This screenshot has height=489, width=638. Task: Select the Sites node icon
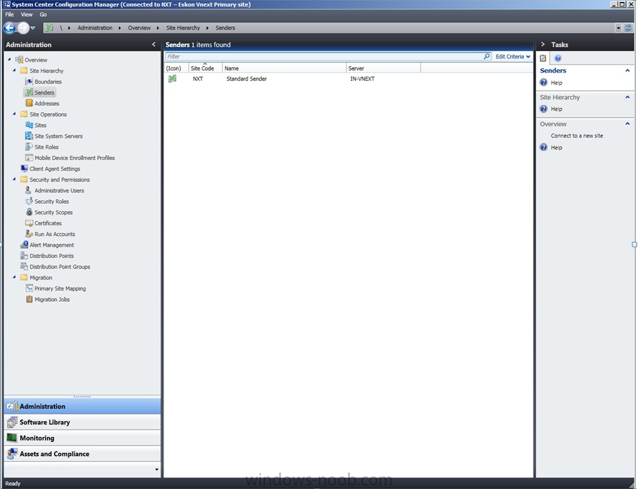coord(29,125)
